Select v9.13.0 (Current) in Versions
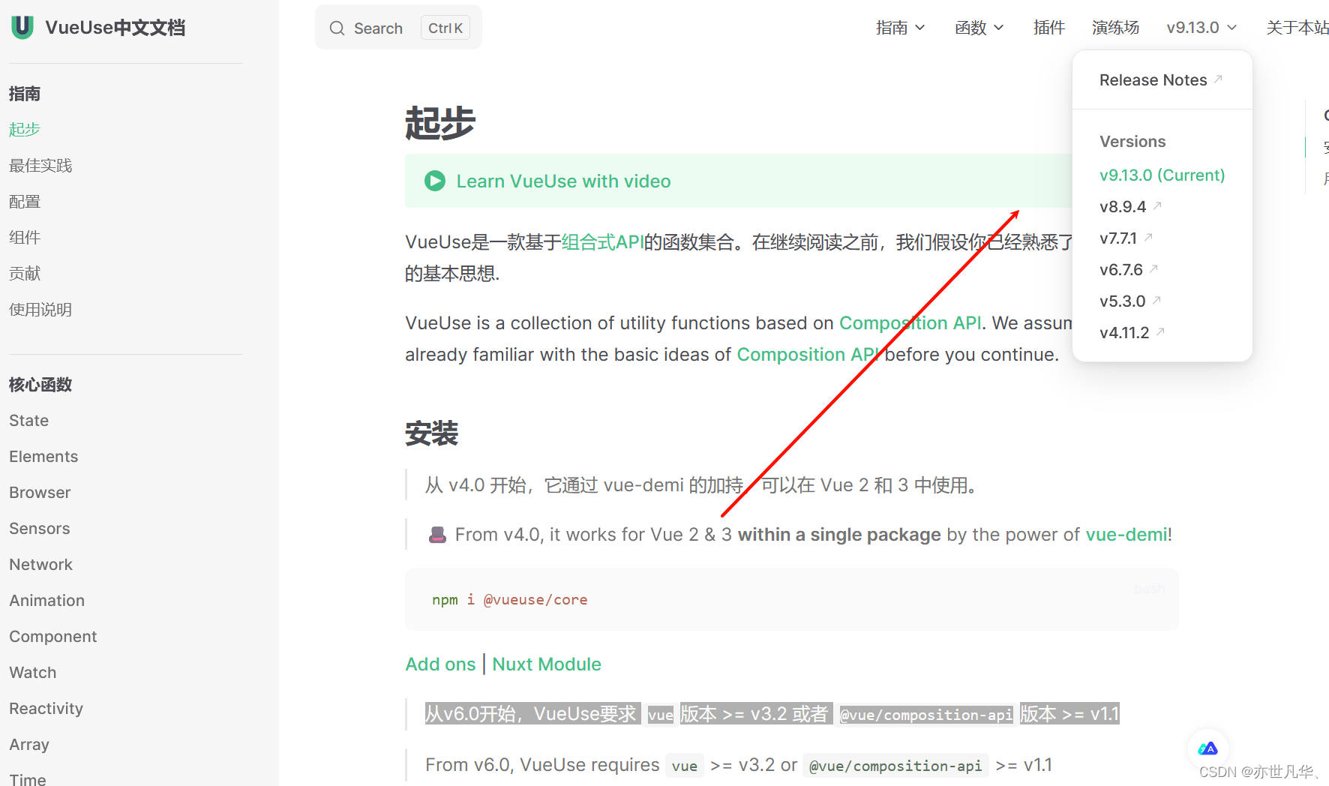Viewport: 1329px width, 786px height. (x=1162, y=175)
